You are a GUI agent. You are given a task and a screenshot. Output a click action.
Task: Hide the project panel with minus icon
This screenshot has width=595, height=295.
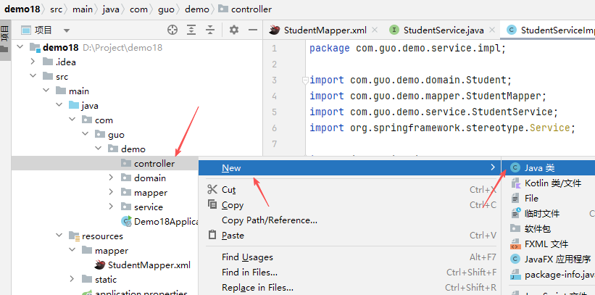click(x=253, y=30)
